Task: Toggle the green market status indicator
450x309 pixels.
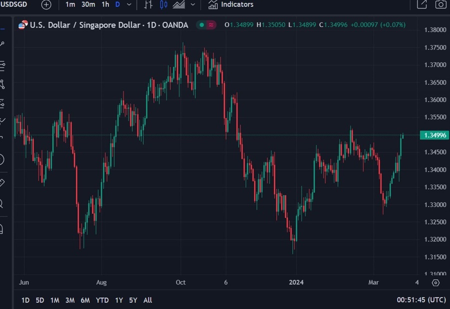Action: coord(201,25)
